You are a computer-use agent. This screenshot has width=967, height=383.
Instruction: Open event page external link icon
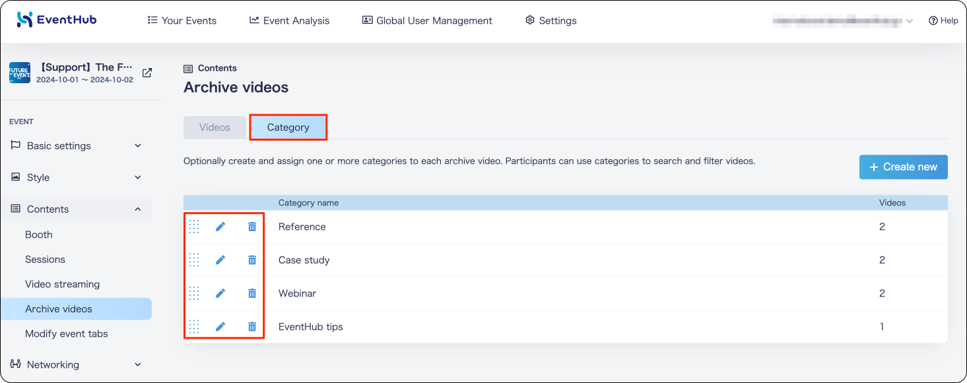pyautogui.click(x=147, y=73)
